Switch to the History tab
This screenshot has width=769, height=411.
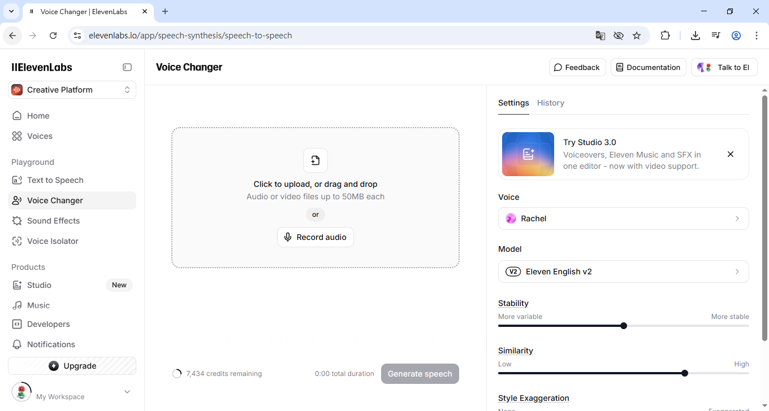coord(550,103)
